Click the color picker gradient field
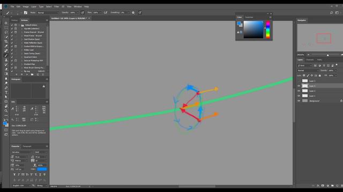This screenshot has width=343, height=192. coord(253,30)
